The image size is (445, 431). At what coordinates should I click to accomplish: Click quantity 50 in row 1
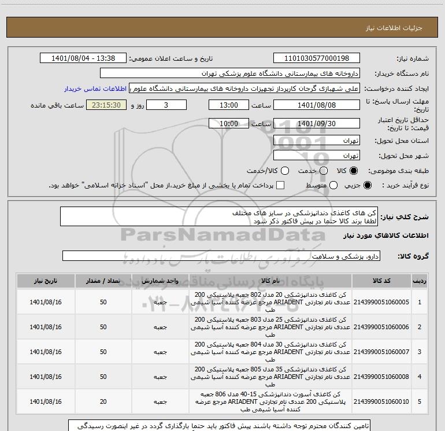click(103, 302)
